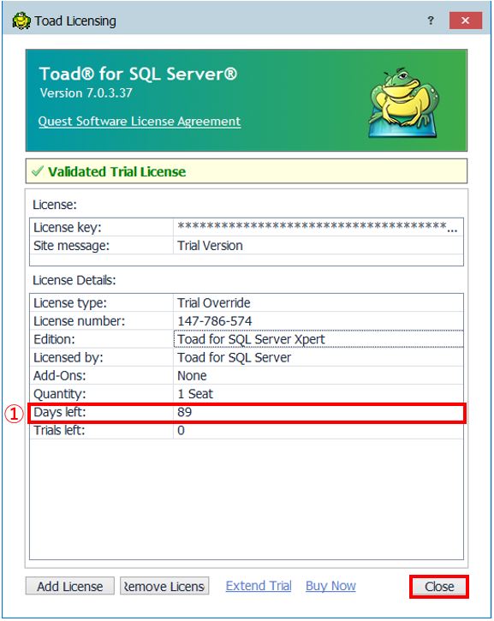Screen dimensions: 494x621
Task: Click the Validated Trial License banner
Action: point(247,171)
